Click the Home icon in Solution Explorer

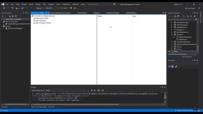pos(175,16)
